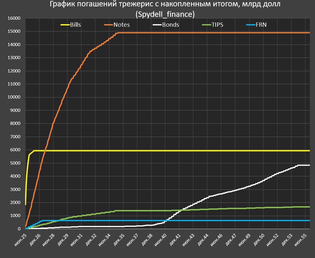Click the 9000 y-axis label

click(x=15, y=110)
